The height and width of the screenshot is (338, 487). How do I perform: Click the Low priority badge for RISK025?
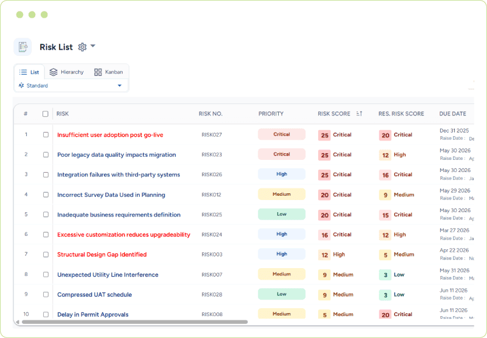[282, 214]
